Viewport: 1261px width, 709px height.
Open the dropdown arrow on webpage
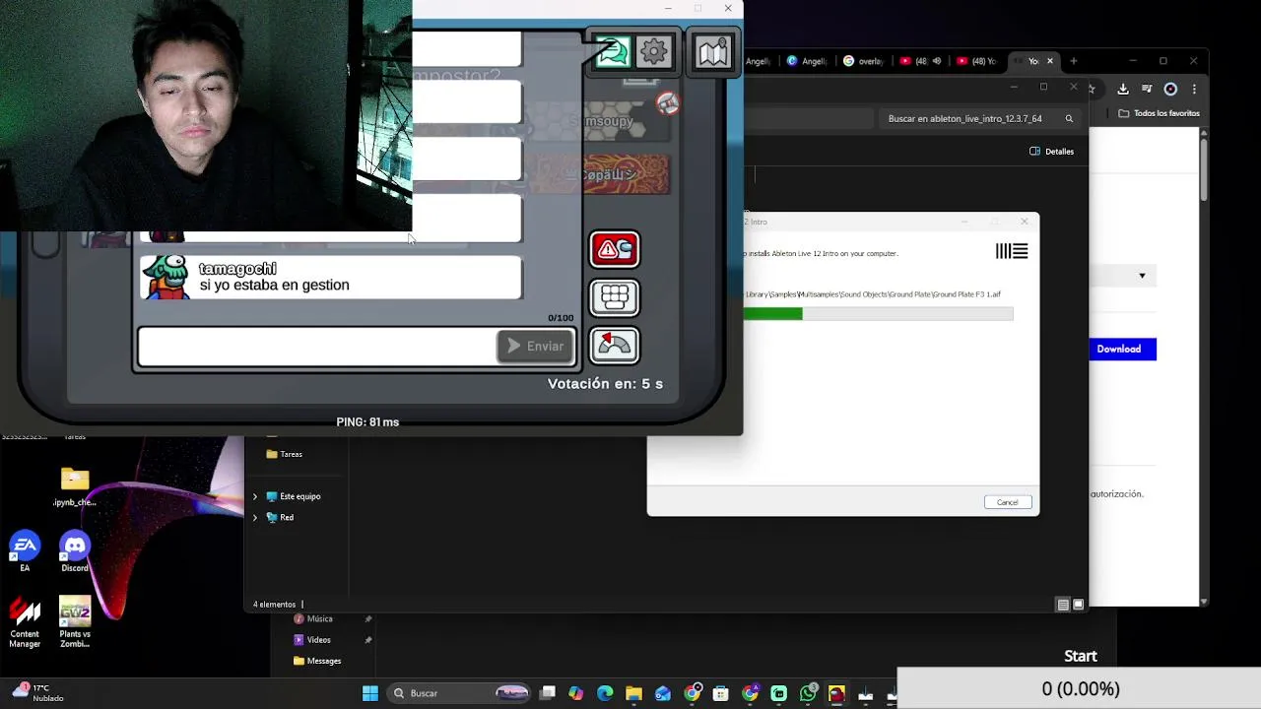[x=1142, y=276]
